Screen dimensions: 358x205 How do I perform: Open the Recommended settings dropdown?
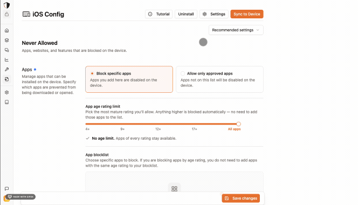point(236,30)
